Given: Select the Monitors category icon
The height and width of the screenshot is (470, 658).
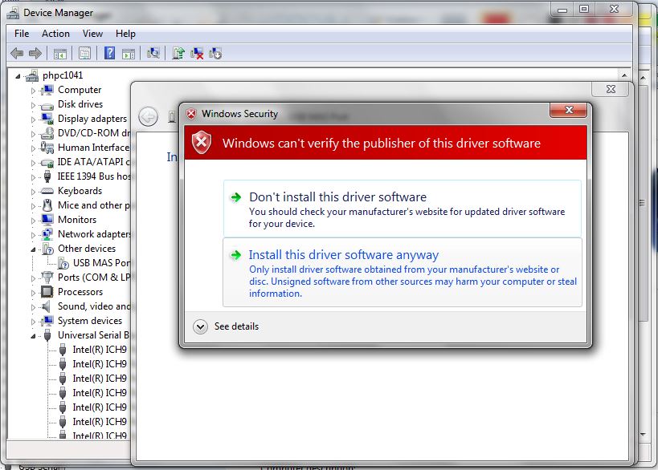Looking at the screenshot, I should tap(47, 220).
